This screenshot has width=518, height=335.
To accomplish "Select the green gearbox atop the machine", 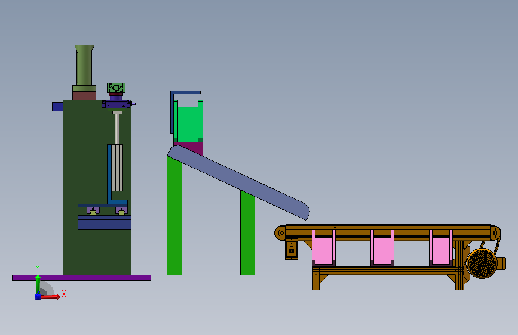I will [x=116, y=88].
